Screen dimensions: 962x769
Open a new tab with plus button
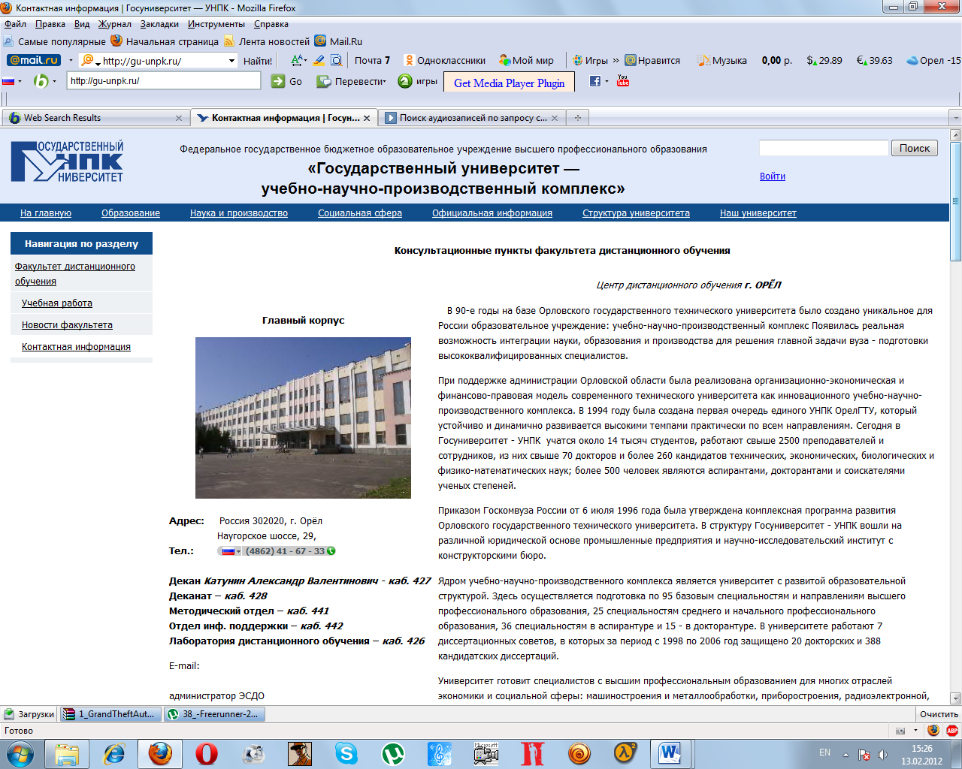[578, 118]
